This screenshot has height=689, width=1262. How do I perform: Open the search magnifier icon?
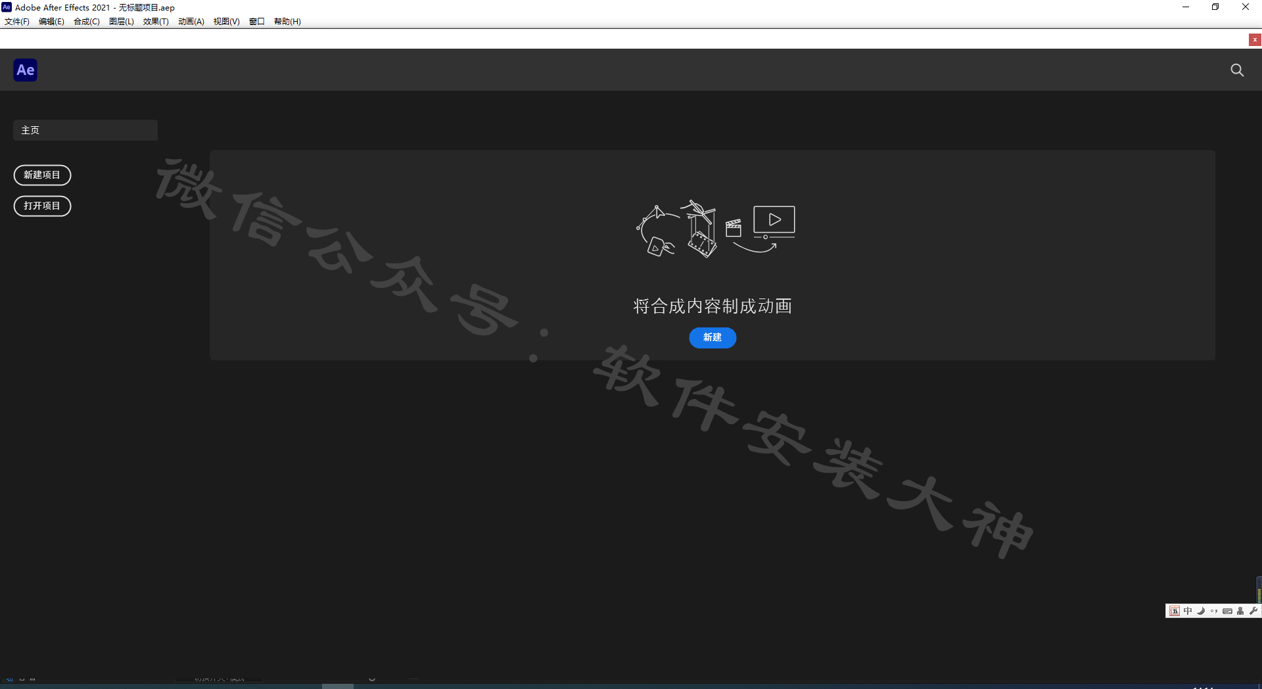(x=1237, y=70)
